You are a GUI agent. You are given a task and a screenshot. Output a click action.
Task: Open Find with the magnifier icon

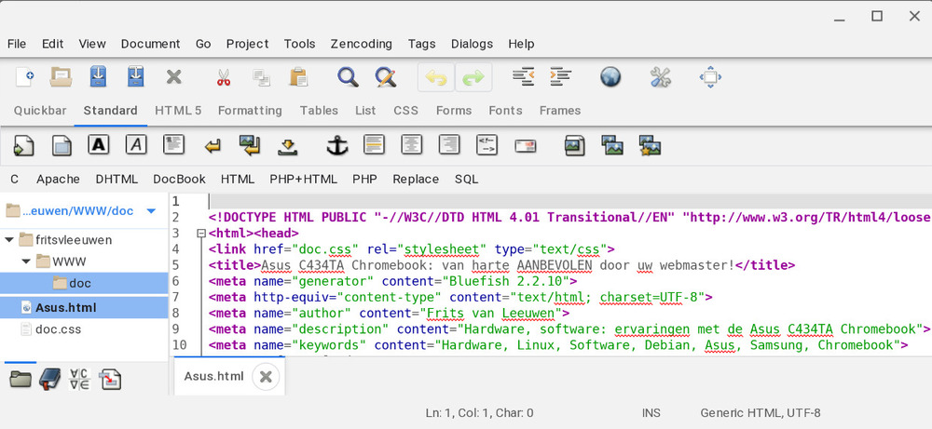[x=348, y=77]
